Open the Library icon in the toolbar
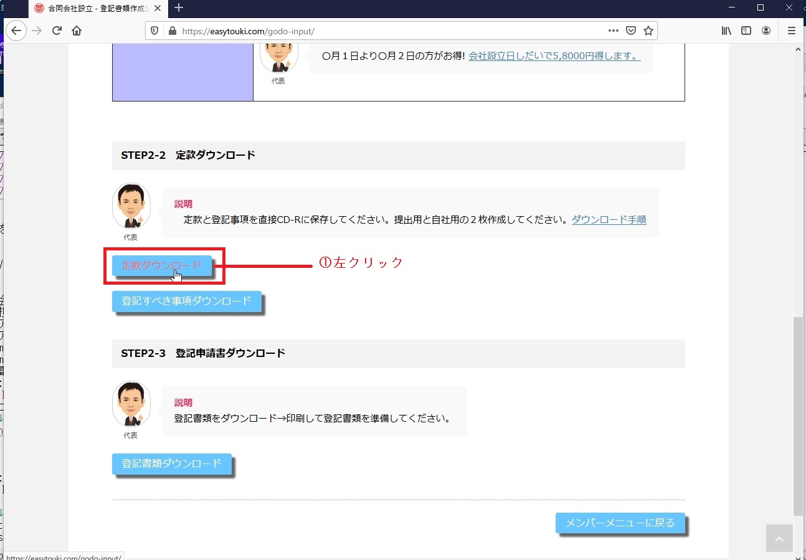The height and width of the screenshot is (560, 806). click(726, 31)
